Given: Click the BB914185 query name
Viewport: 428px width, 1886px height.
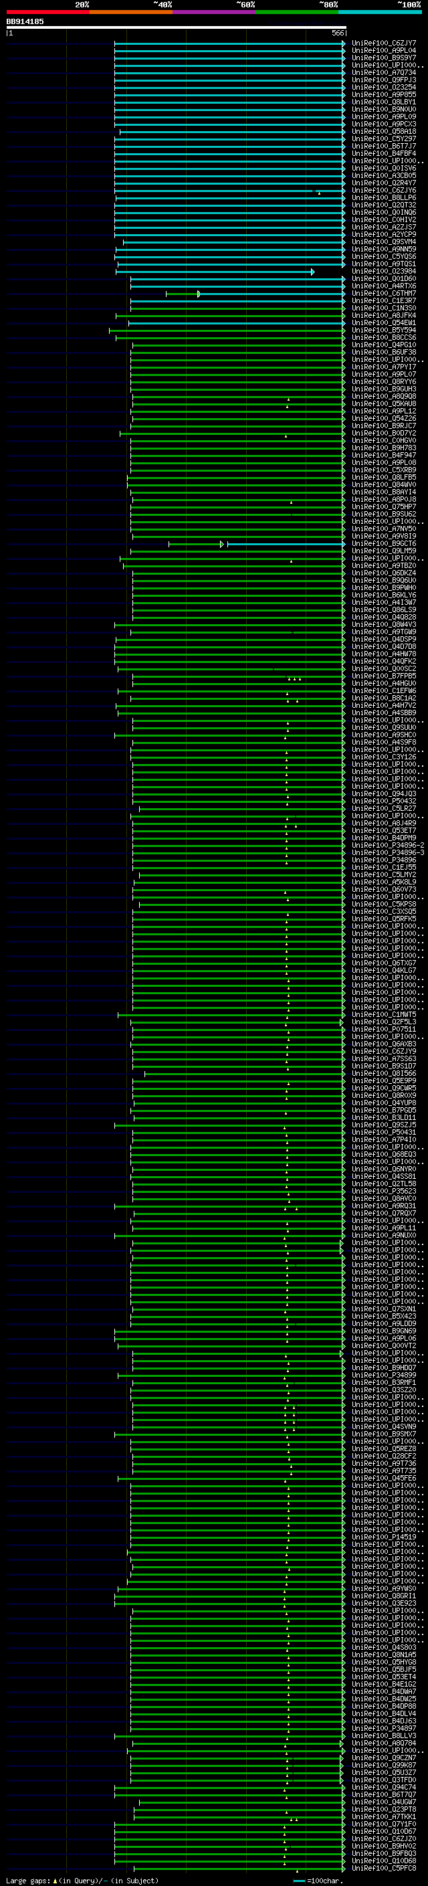Looking at the screenshot, I should click(25, 21).
